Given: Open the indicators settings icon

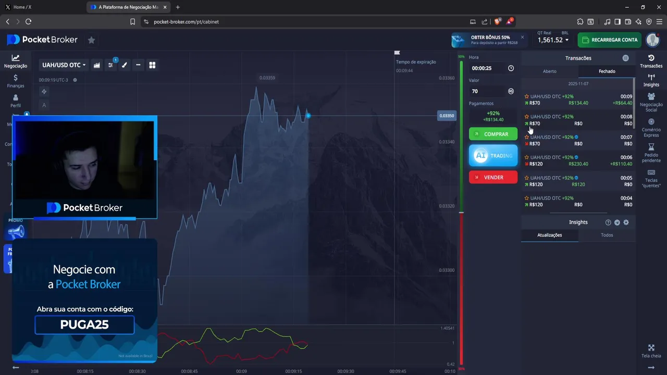Looking at the screenshot, I should [110, 65].
